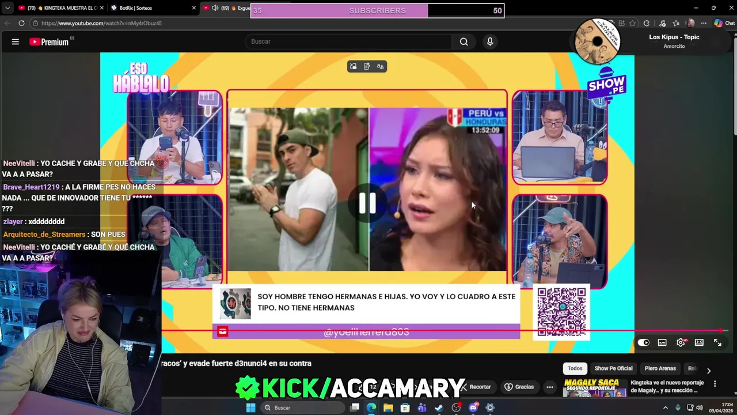Switch to theater mode in player
Image resolution: width=737 pixels, height=415 pixels.
click(x=699, y=342)
